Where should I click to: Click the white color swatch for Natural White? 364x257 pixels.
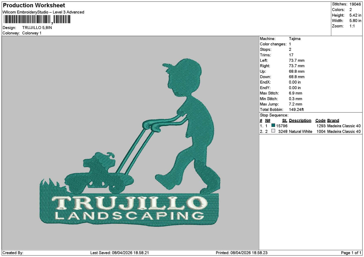273,131
